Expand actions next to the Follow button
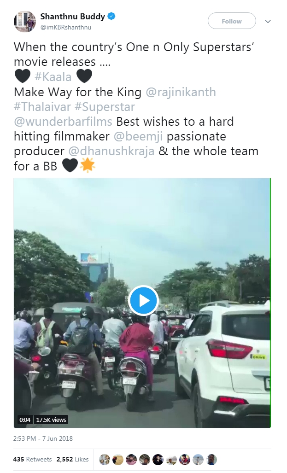Screen dimensions: 287x473 [268, 21]
